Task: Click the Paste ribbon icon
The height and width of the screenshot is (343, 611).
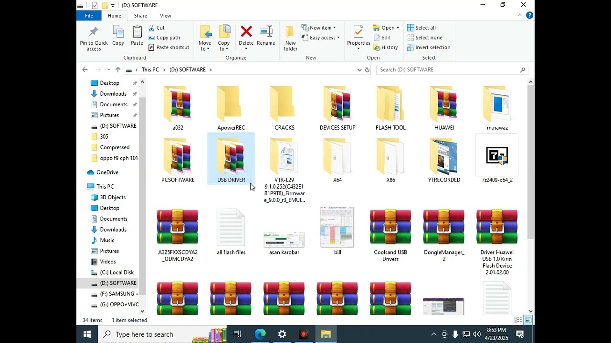Action: click(x=137, y=36)
